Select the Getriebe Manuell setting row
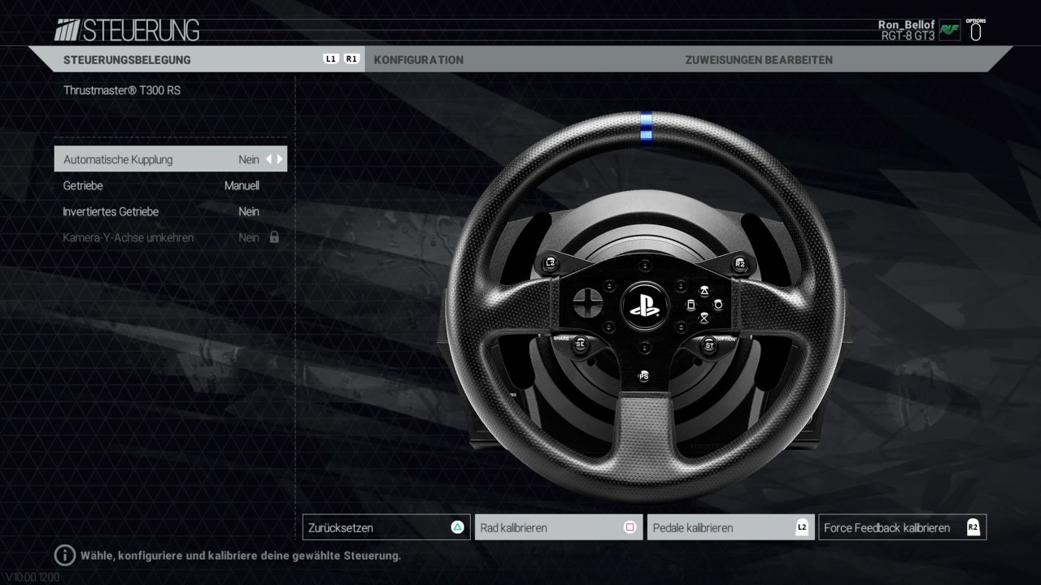This screenshot has width=1041, height=585. (x=171, y=185)
